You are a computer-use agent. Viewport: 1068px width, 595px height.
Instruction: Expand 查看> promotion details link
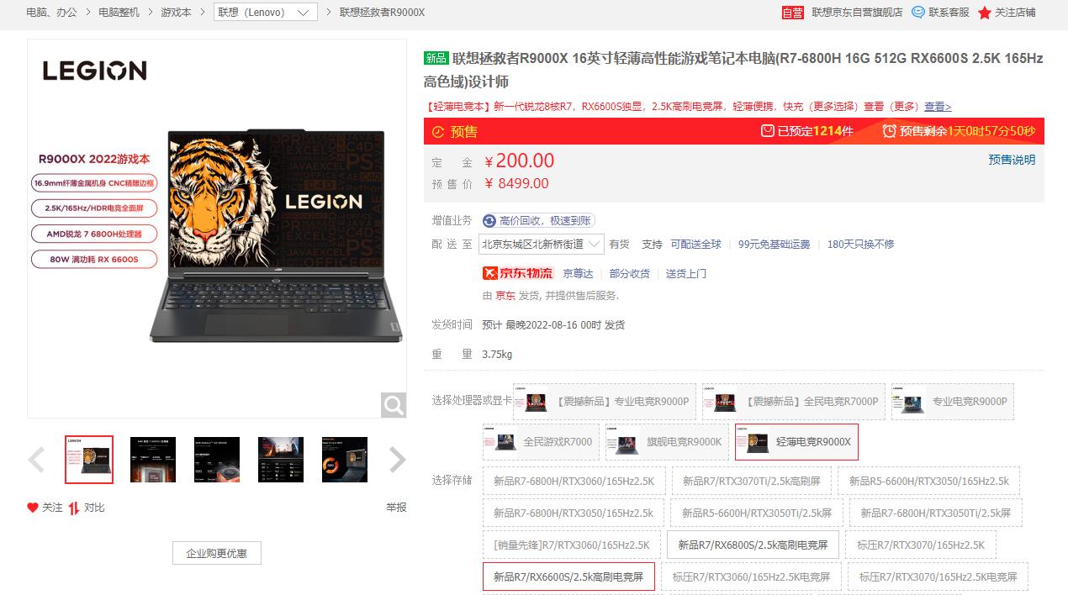[938, 107]
